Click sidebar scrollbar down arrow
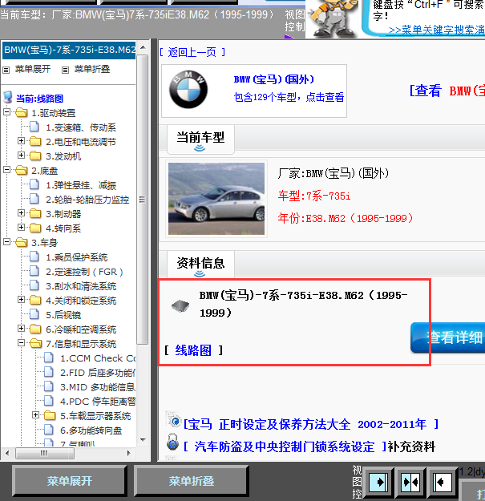Viewport: 485px width, 501px height. [x=143, y=440]
